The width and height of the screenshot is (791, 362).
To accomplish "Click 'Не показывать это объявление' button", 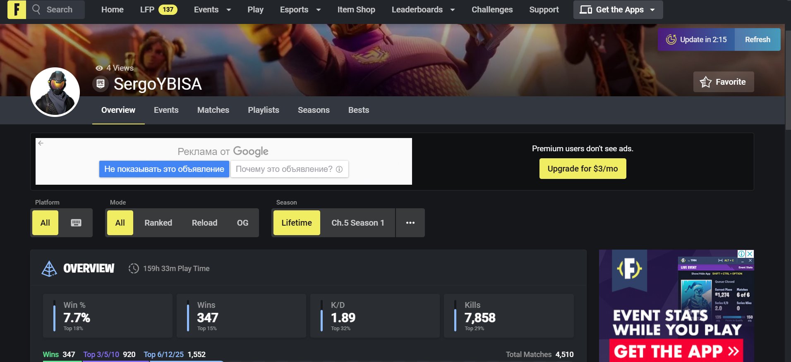I will pos(164,169).
